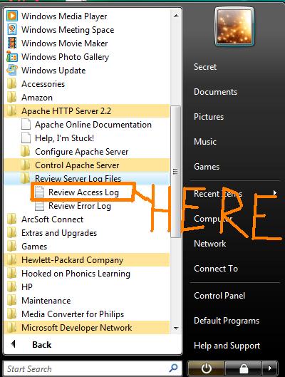Launch Windows Media Player
The width and height of the screenshot is (285, 377).
[87, 16]
